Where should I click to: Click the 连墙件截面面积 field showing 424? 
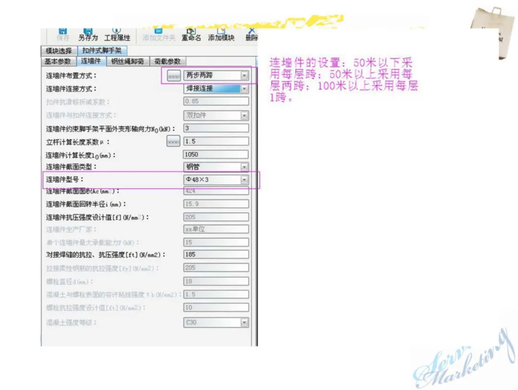click(x=216, y=191)
